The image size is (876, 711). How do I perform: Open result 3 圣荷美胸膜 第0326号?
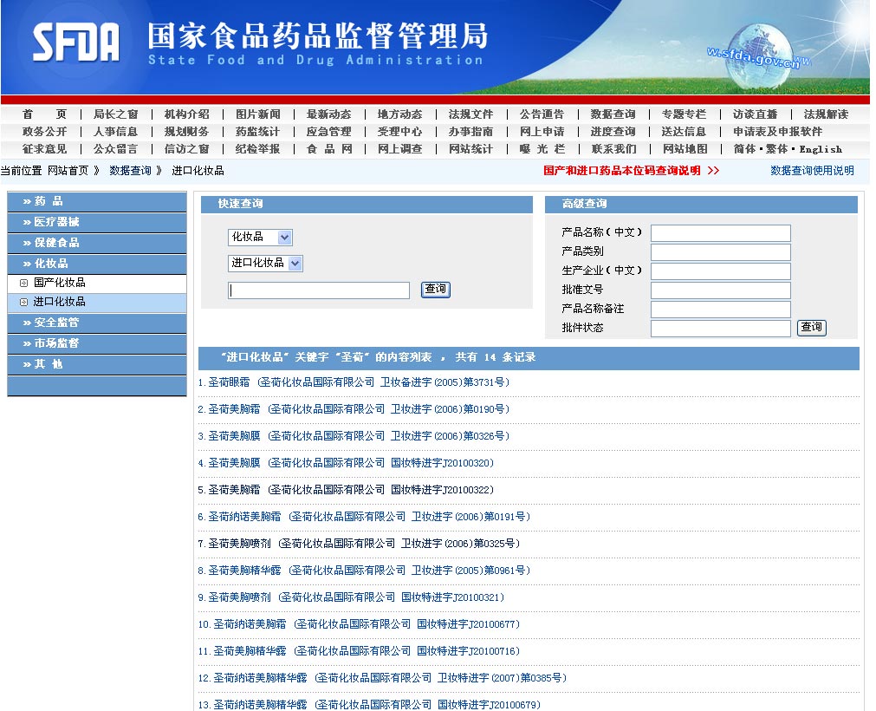pyautogui.click(x=354, y=436)
